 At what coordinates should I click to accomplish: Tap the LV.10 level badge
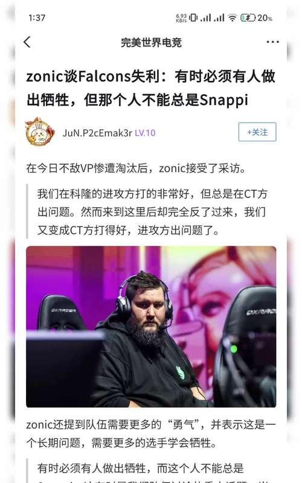(145, 133)
